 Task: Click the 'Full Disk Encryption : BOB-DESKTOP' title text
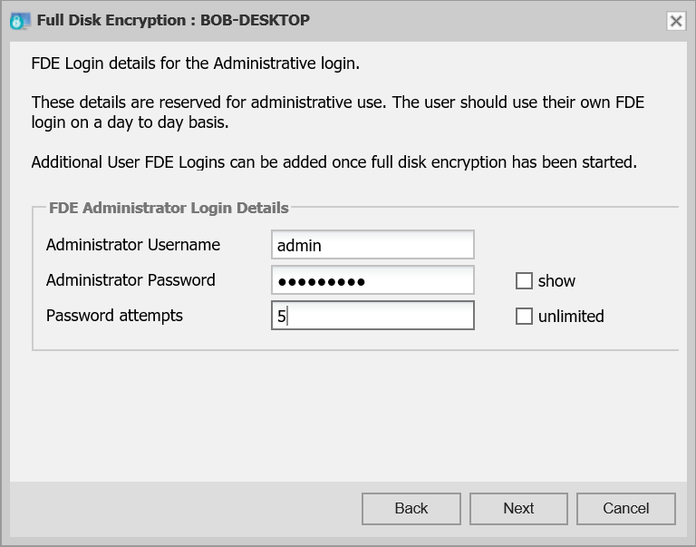point(173,21)
